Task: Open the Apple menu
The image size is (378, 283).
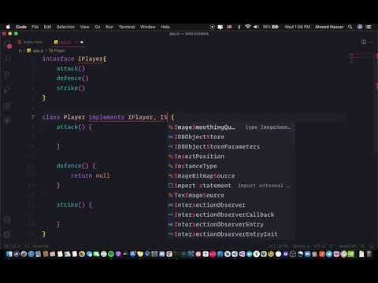Action: (8, 27)
